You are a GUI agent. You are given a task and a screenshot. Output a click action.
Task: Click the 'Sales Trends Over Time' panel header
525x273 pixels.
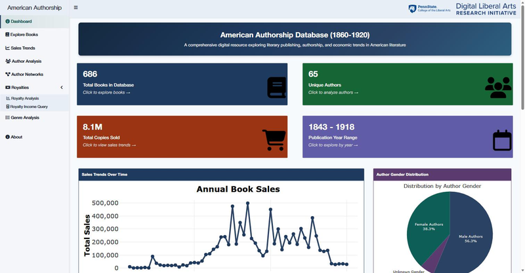221,174
